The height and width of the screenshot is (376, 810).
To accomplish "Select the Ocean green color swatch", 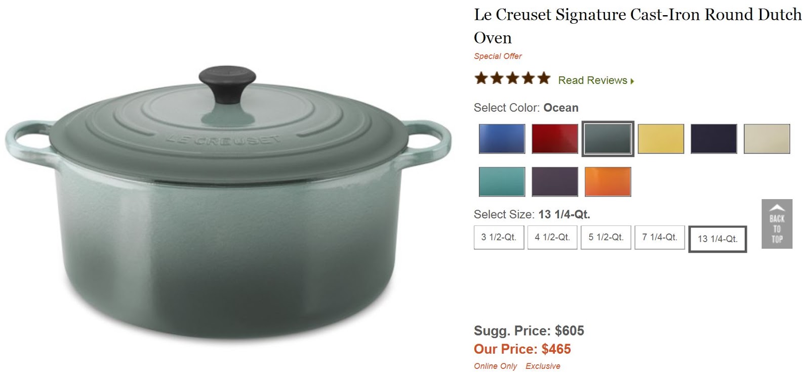I will (607, 138).
